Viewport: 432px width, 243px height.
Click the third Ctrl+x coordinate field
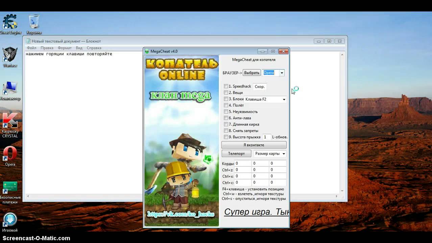coord(278,176)
